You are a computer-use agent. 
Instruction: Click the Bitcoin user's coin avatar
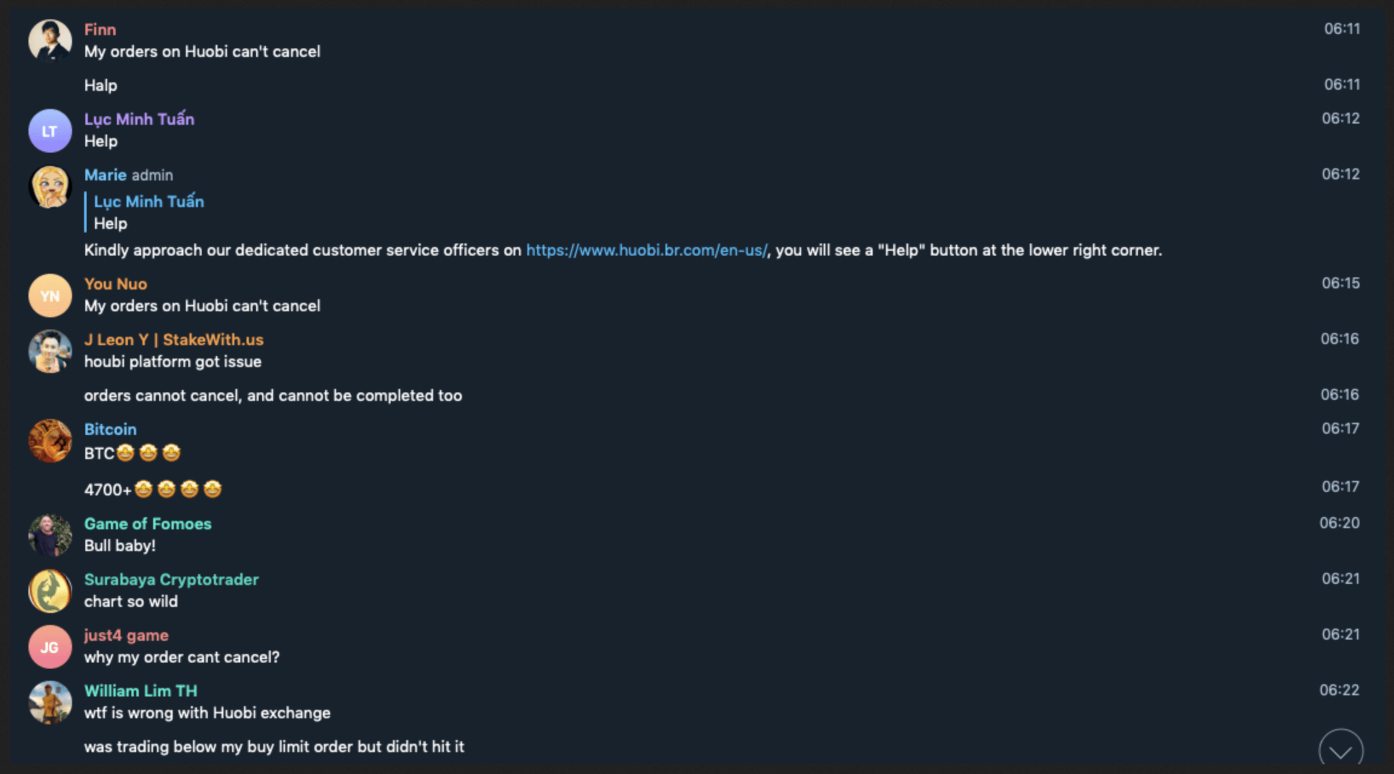click(x=50, y=441)
